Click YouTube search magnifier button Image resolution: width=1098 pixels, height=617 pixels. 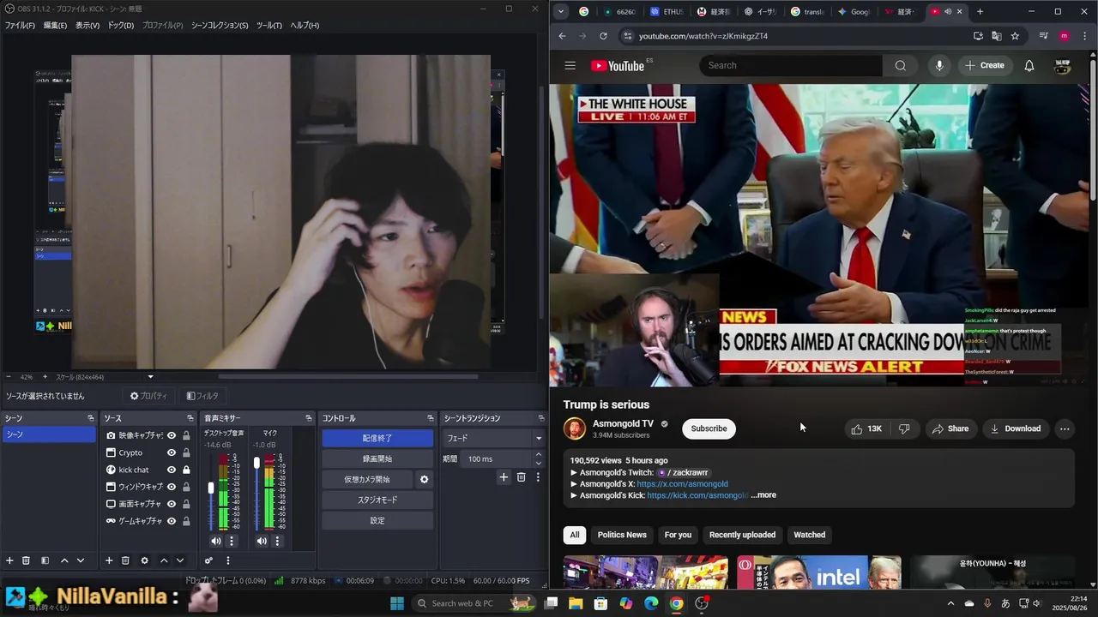coord(900,65)
